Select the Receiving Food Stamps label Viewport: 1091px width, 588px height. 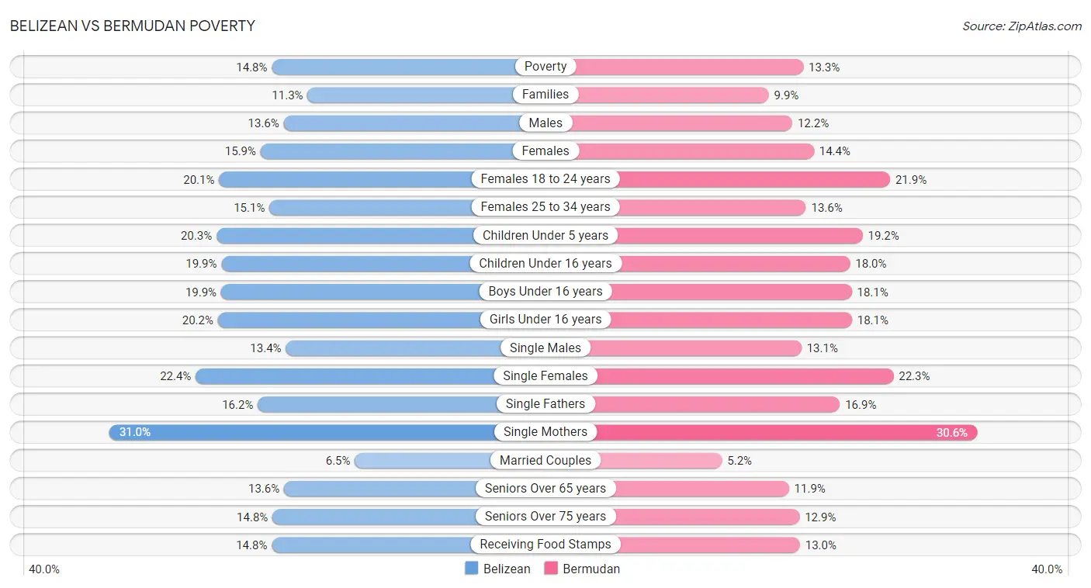tap(545, 545)
